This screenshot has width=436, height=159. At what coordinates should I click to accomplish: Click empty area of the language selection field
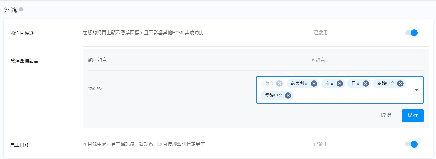350,96
